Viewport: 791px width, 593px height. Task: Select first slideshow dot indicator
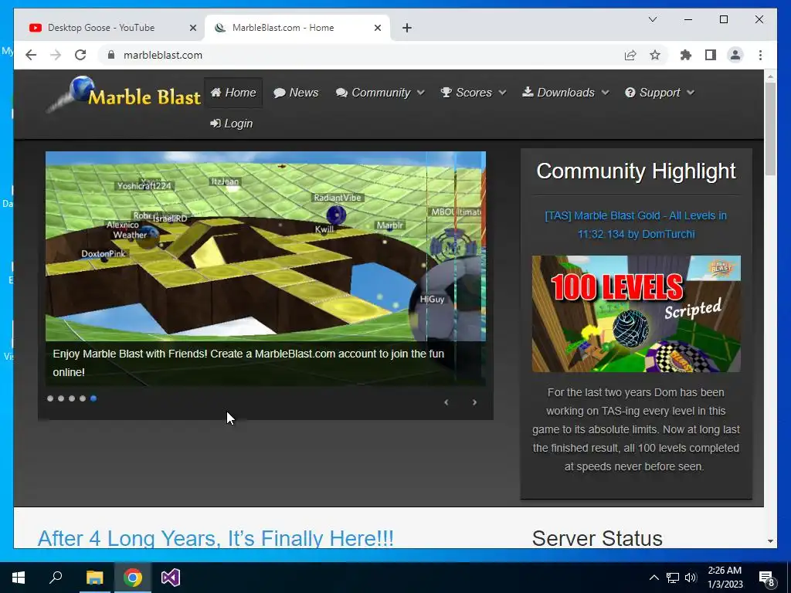[50, 398]
